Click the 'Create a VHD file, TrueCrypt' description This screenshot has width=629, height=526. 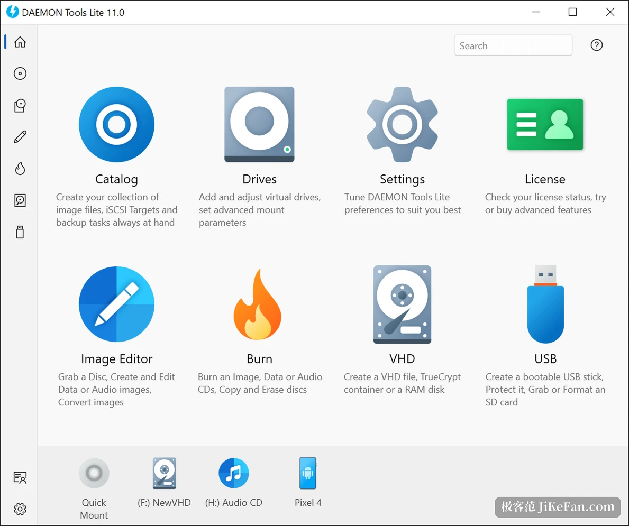tap(402, 383)
